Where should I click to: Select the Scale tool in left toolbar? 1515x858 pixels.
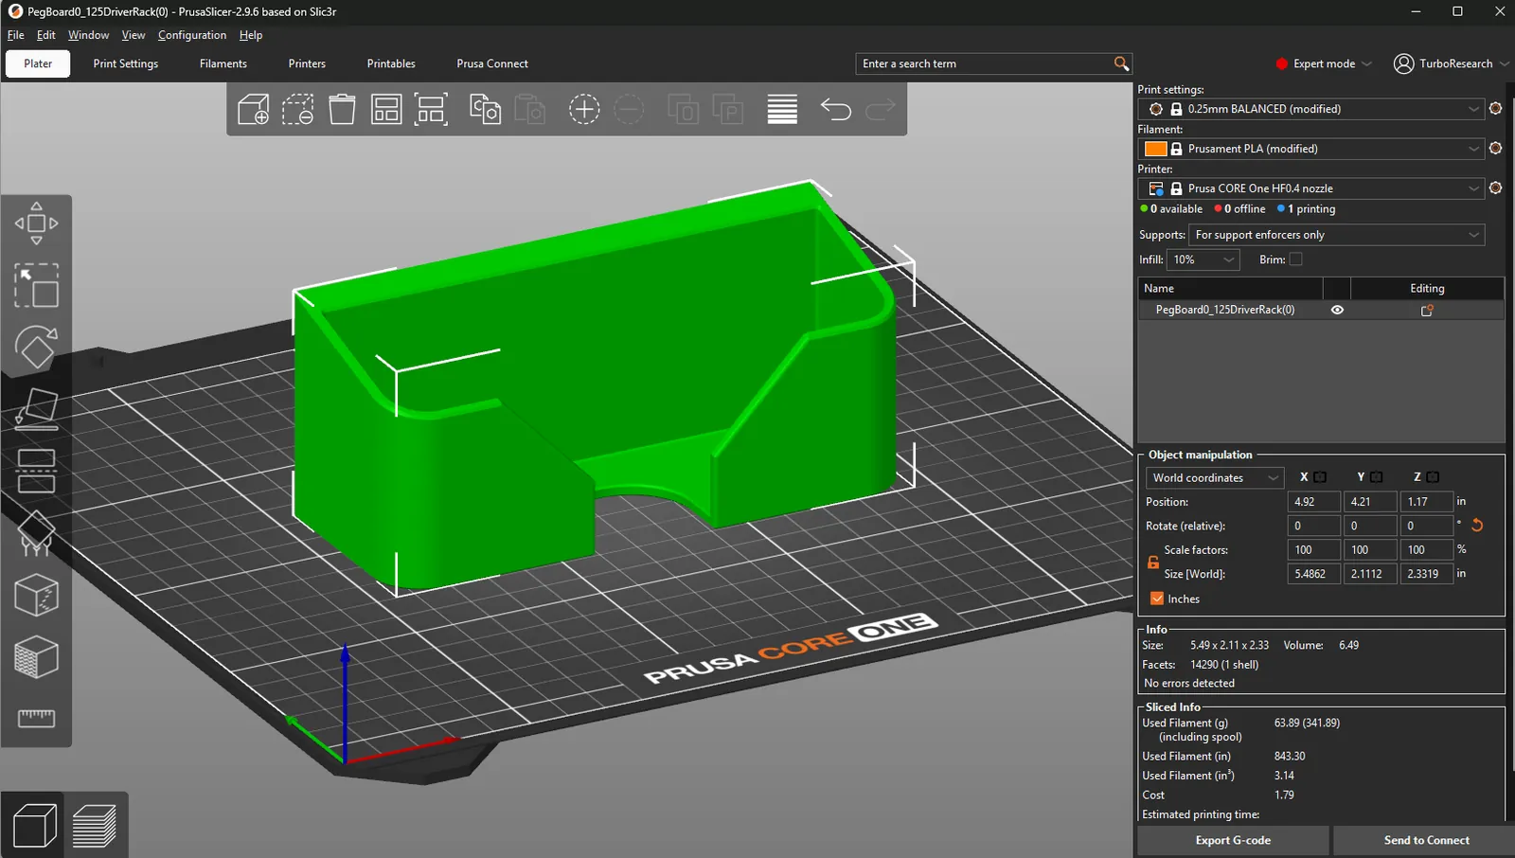[36, 285]
